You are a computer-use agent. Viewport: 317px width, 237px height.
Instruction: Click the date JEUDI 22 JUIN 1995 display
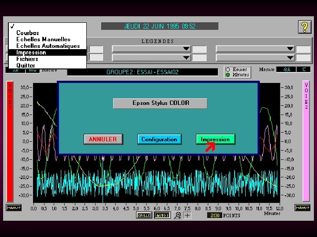pos(160,26)
